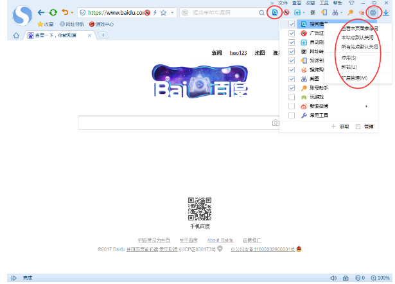Uncheck the 截图 extension checkbox
Viewport: 395px width, 284px height.
click(x=292, y=79)
